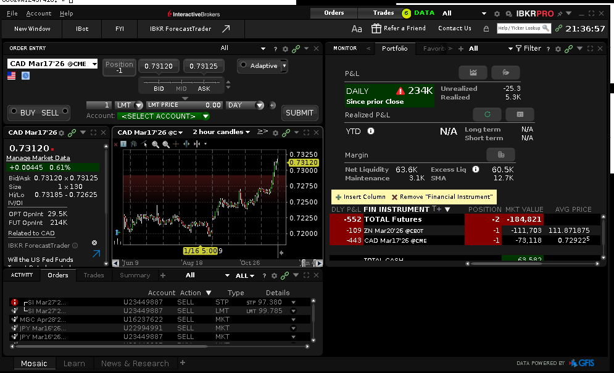Click the New Window button

pos(32,28)
